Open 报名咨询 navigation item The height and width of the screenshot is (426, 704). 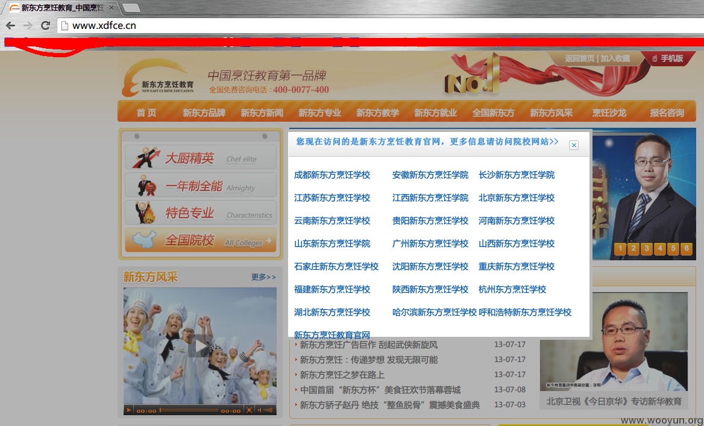667,113
